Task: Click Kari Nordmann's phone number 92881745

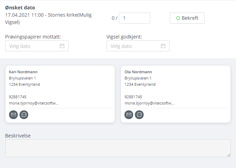Action: point(18,97)
